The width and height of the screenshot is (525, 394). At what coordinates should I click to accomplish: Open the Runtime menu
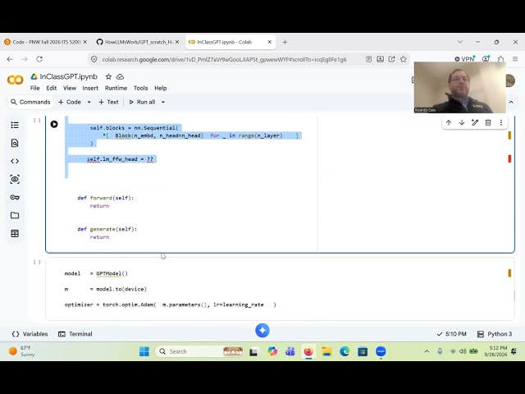[116, 88]
